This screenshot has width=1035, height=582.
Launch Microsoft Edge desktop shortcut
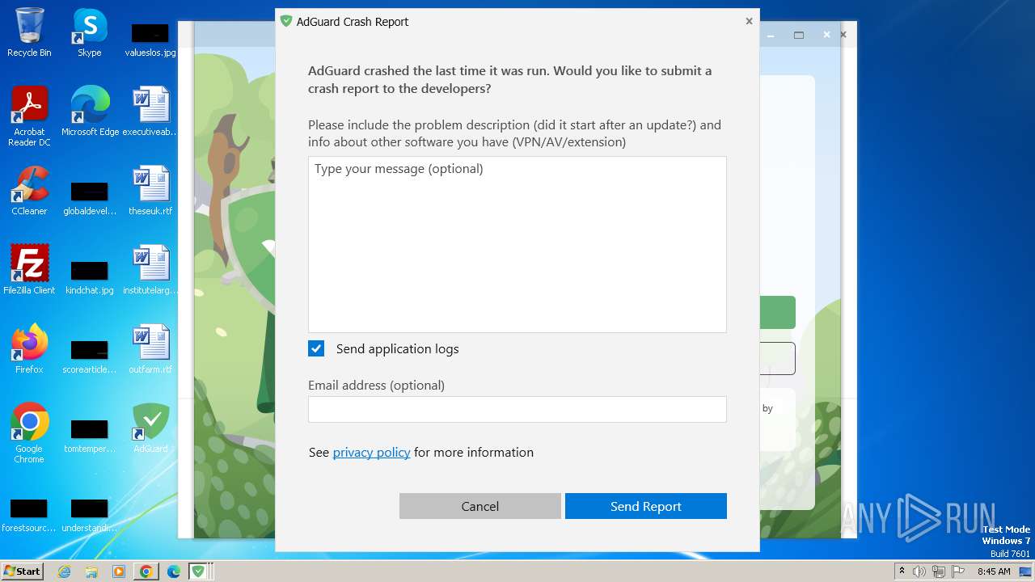[x=90, y=112]
